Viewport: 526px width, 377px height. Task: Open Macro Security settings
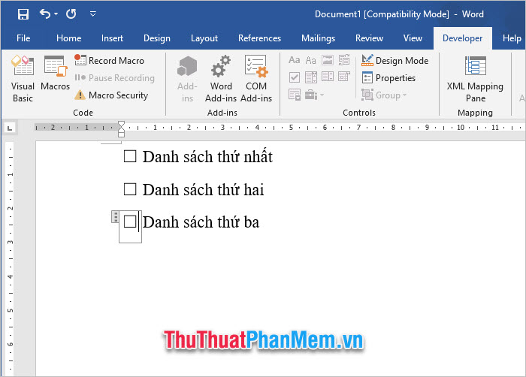tap(111, 95)
